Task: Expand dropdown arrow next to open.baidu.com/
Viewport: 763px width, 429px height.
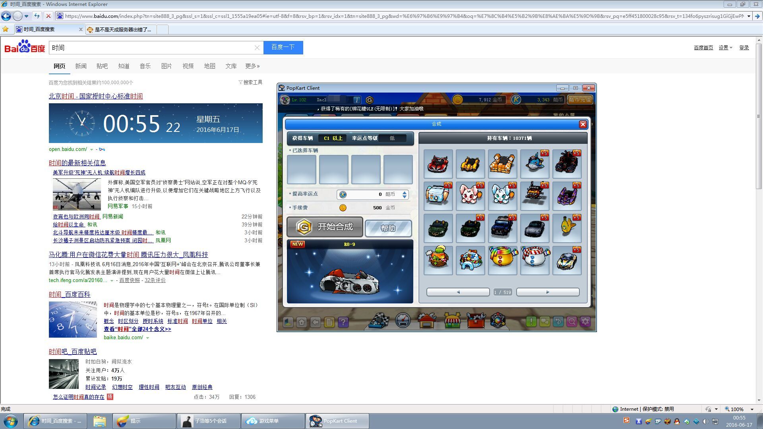Action: coord(91,150)
